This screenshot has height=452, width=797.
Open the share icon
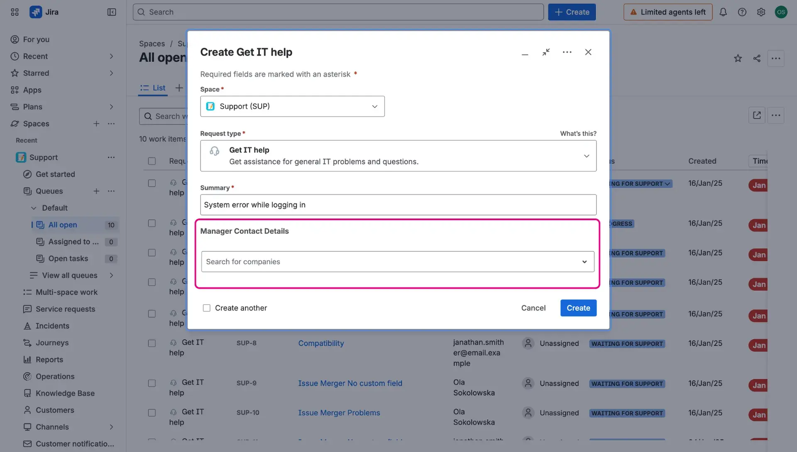pyautogui.click(x=756, y=58)
